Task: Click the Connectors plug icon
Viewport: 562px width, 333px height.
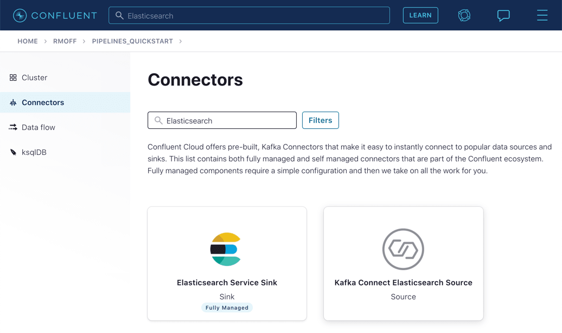Action: (13, 103)
